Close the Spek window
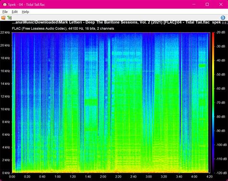This screenshot has height=181, width=228. pyautogui.click(x=221, y=4)
